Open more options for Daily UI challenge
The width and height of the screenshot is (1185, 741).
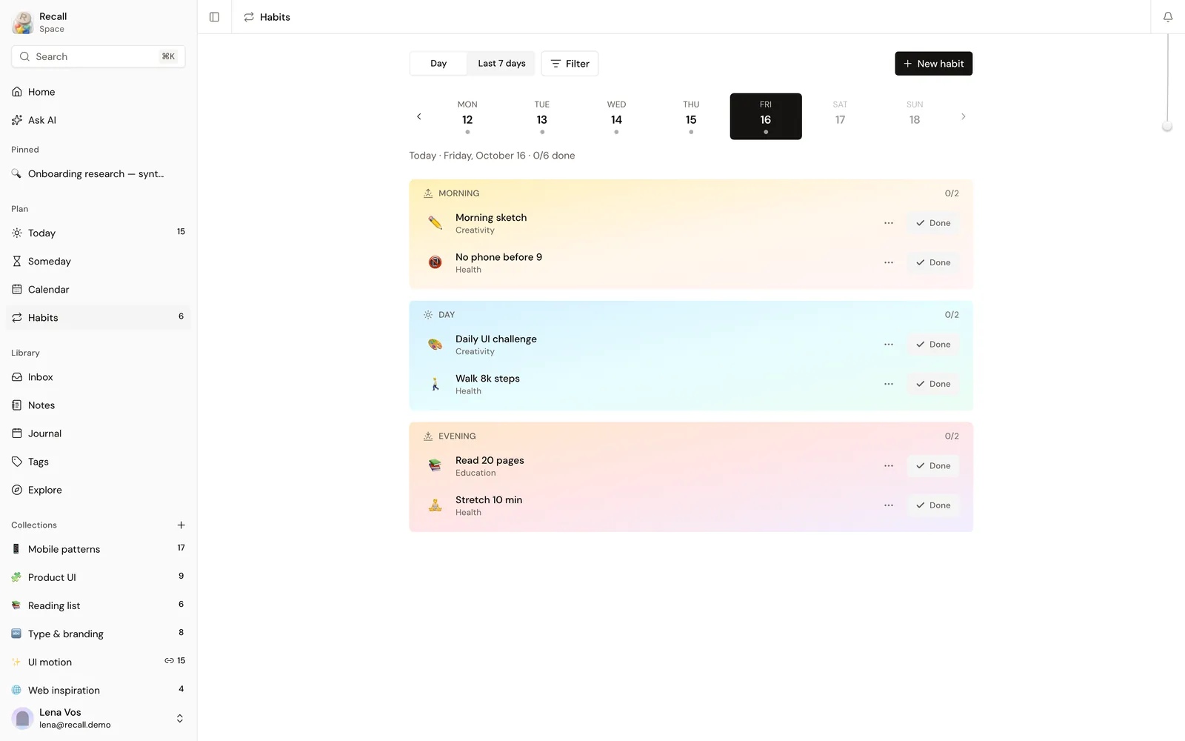(x=889, y=345)
